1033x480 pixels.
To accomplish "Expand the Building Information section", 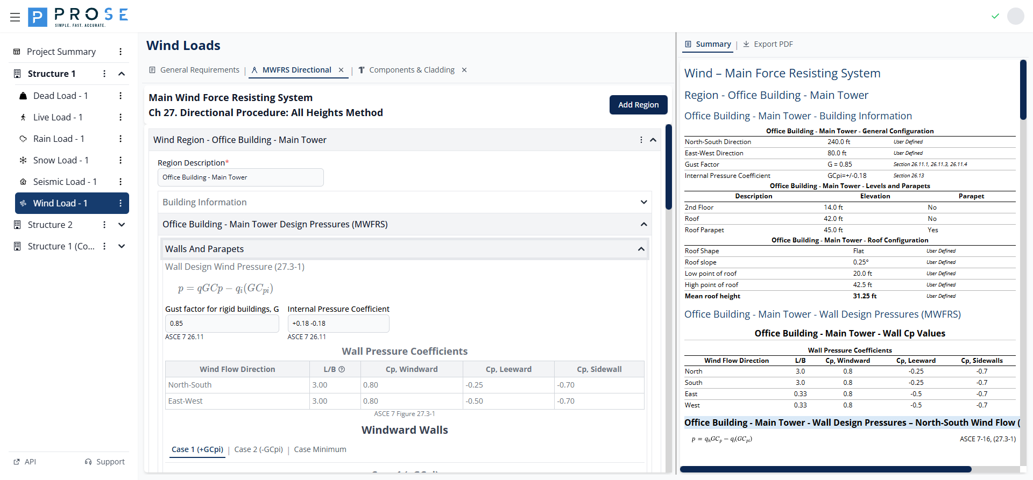I will click(x=643, y=202).
